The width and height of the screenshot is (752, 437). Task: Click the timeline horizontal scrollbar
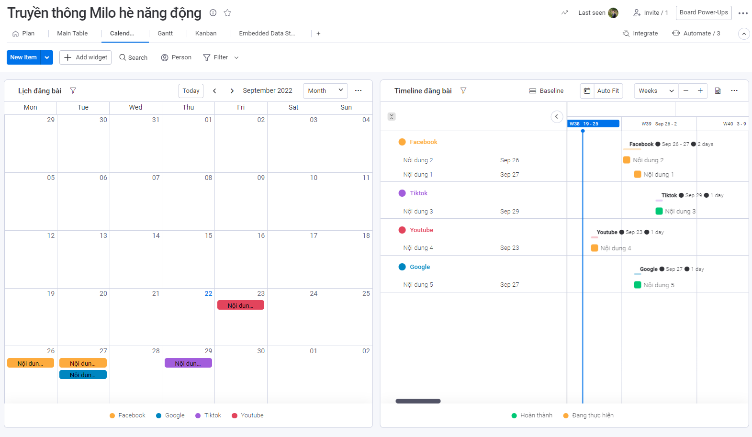(x=418, y=401)
